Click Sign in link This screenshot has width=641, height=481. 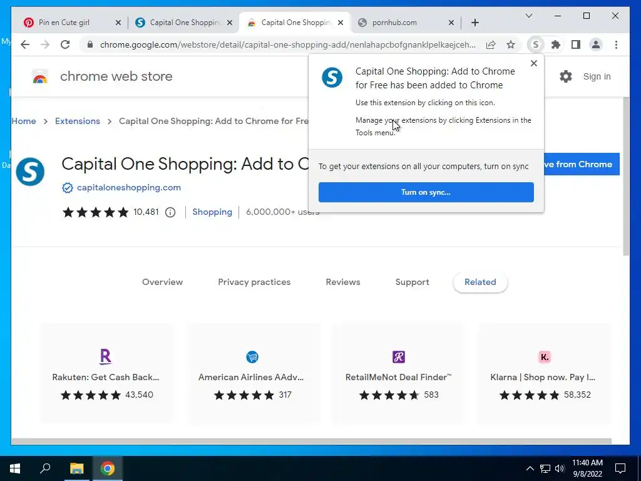[x=597, y=76]
